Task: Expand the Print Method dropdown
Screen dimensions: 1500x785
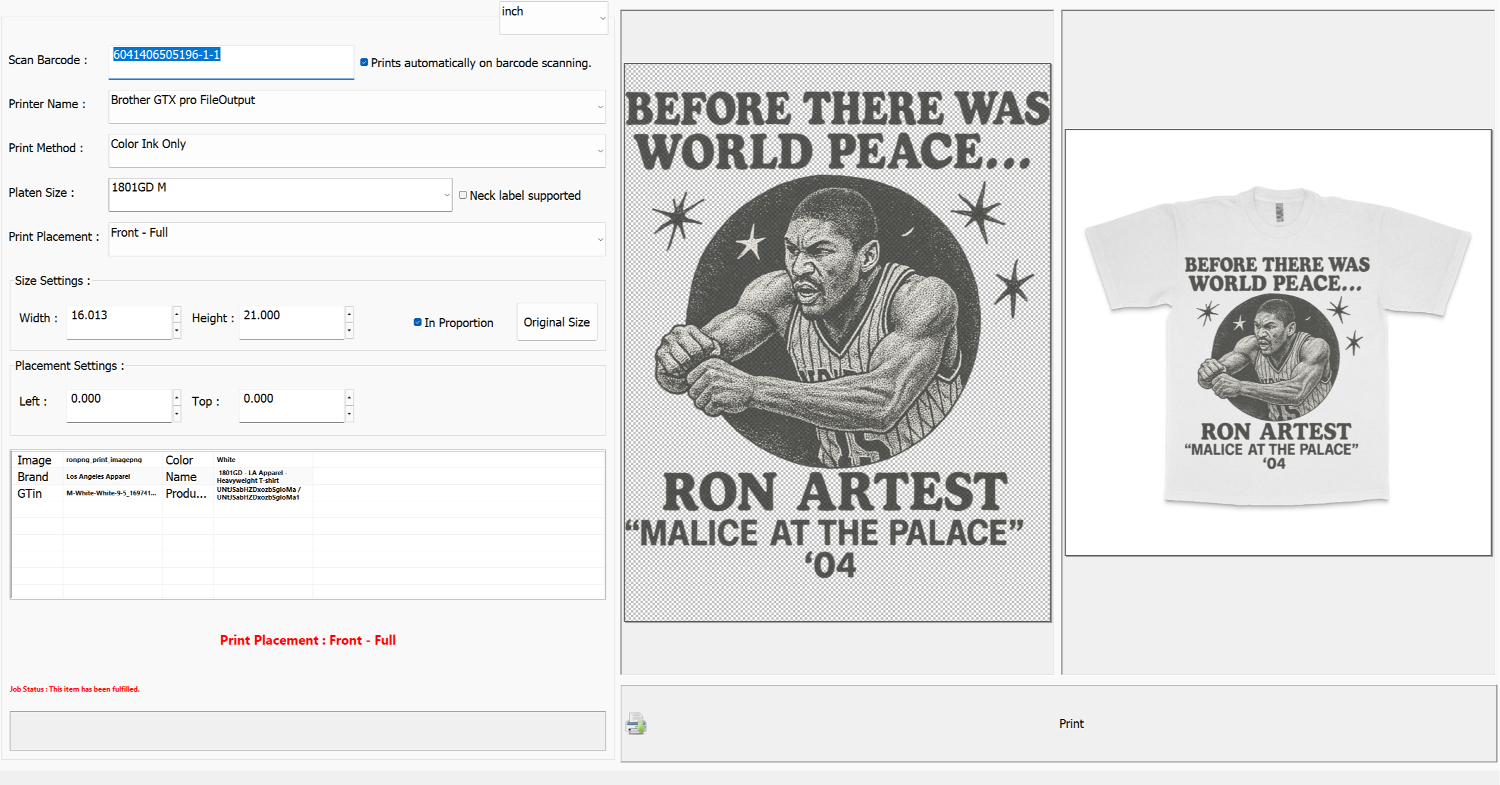Action: tap(600, 151)
